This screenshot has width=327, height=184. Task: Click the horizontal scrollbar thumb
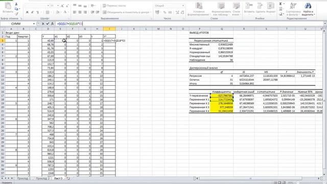(x=250, y=178)
